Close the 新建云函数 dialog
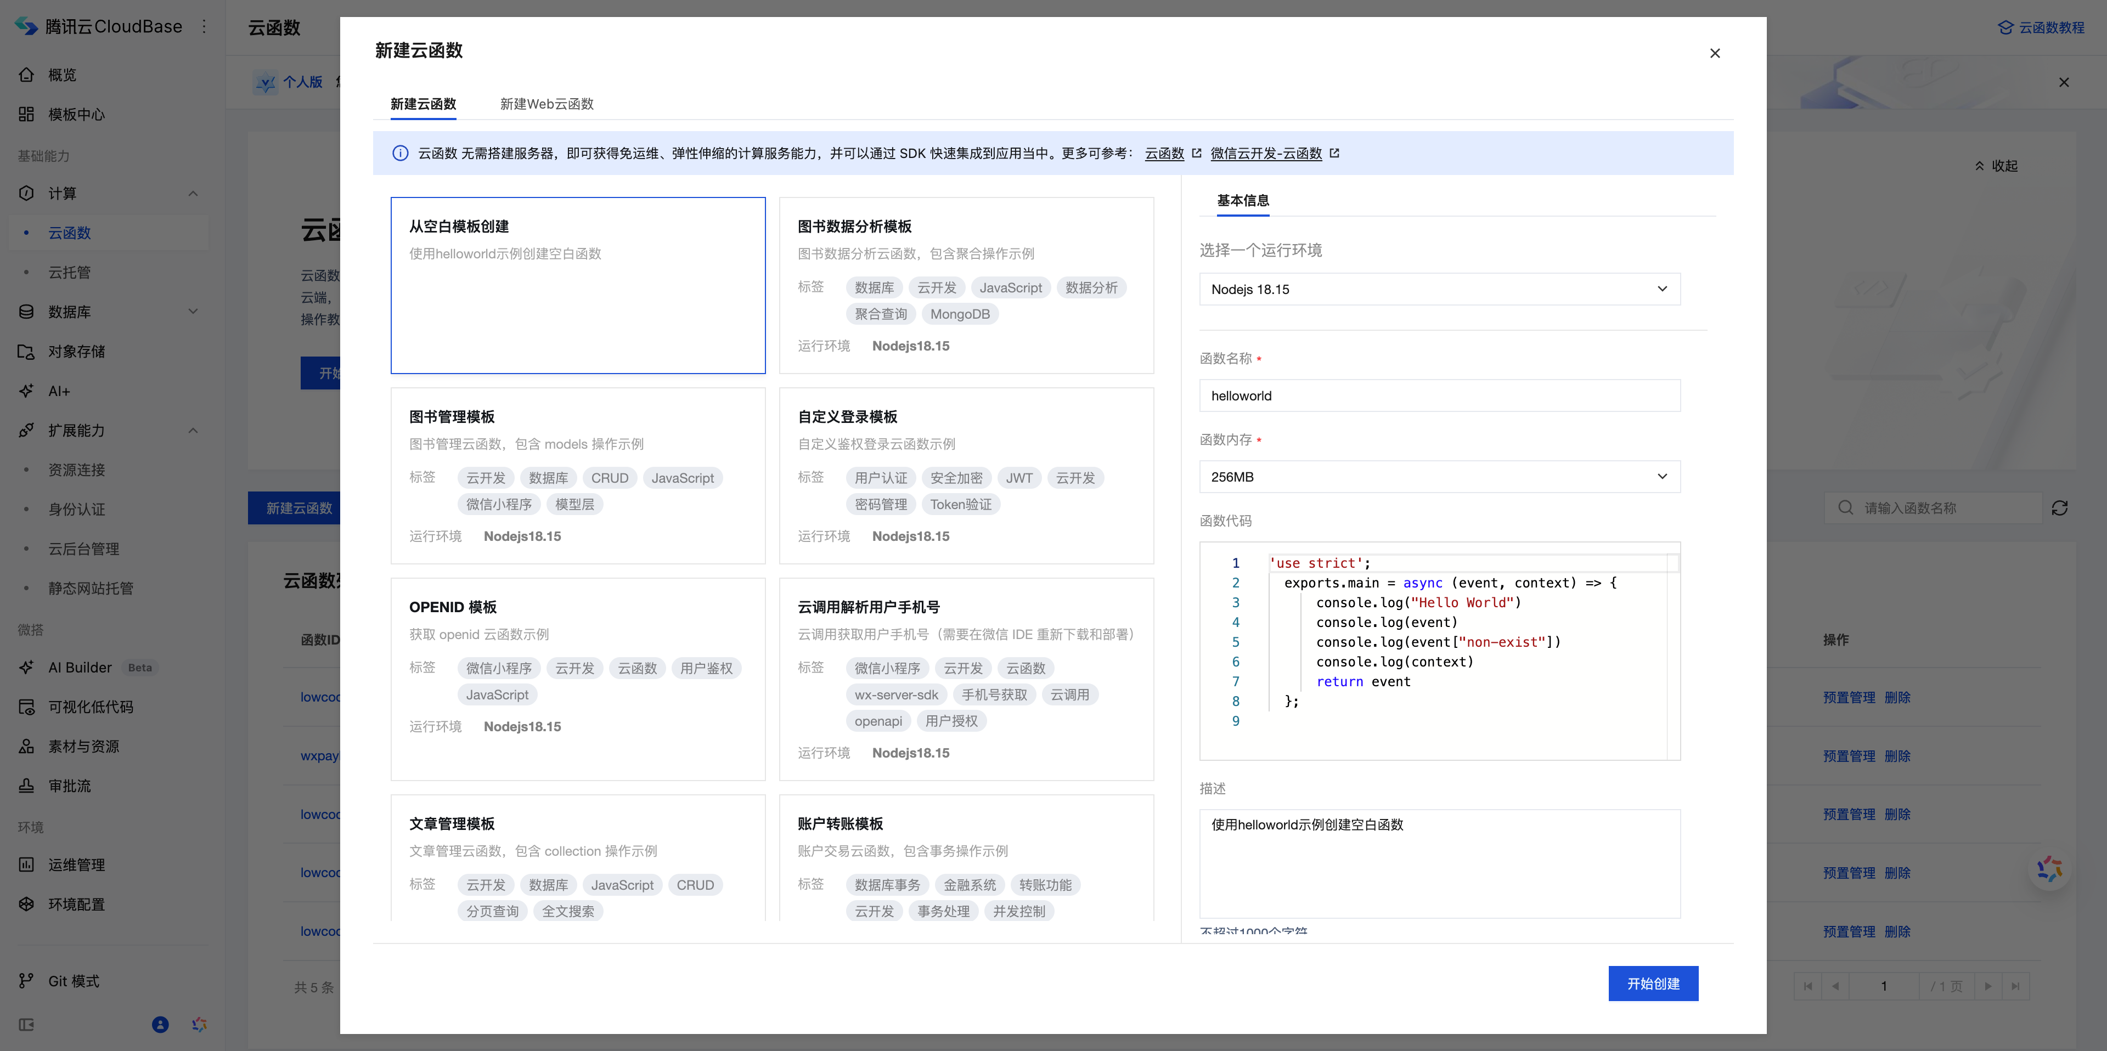The height and width of the screenshot is (1051, 2107). pos(1714,53)
